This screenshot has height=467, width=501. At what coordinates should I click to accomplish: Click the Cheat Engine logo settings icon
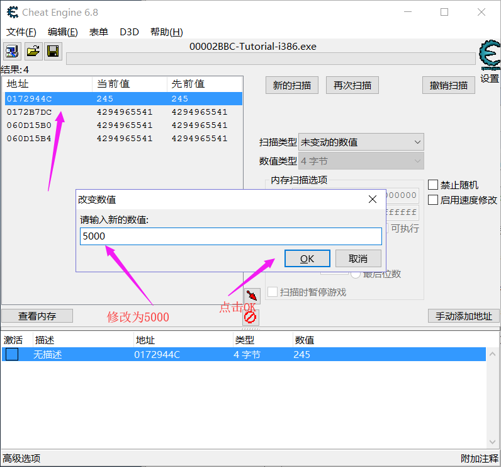click(490, 55)
